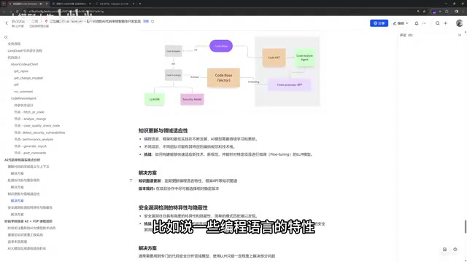Click the Code AST orange diagram box
Image resolution: width=467 pixels, height=262 pixels.
274,57
